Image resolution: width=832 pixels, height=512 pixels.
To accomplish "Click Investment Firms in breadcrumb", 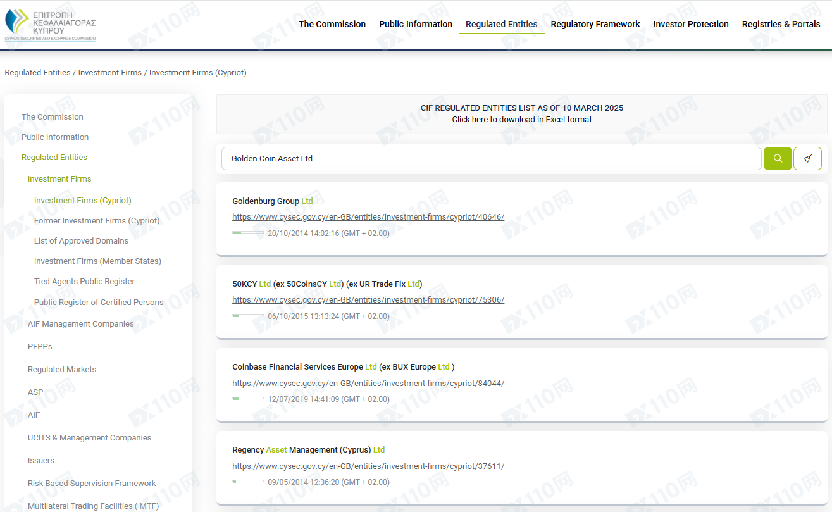I will click(110, 73).
